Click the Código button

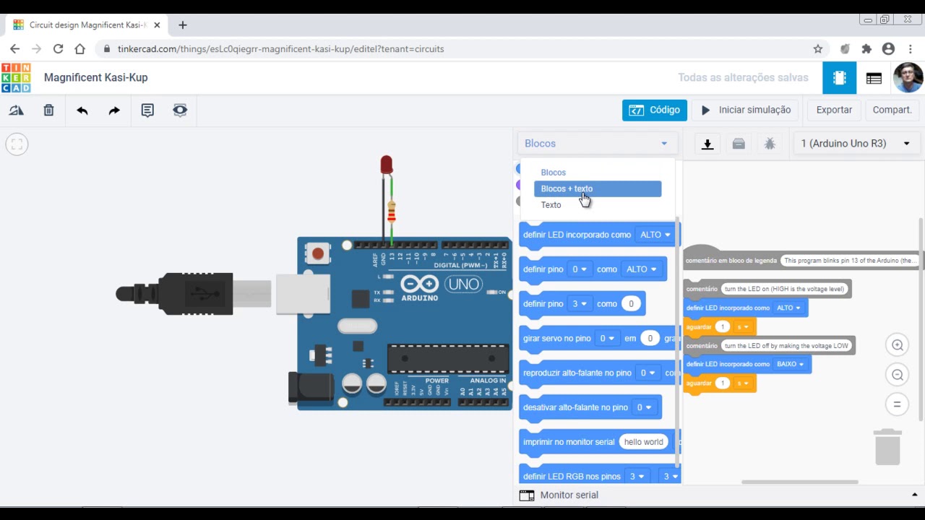[655, 110]
